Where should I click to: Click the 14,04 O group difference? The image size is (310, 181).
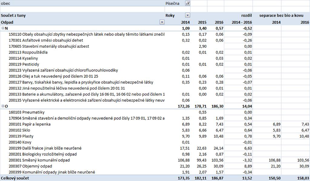[x=247, y=106]
